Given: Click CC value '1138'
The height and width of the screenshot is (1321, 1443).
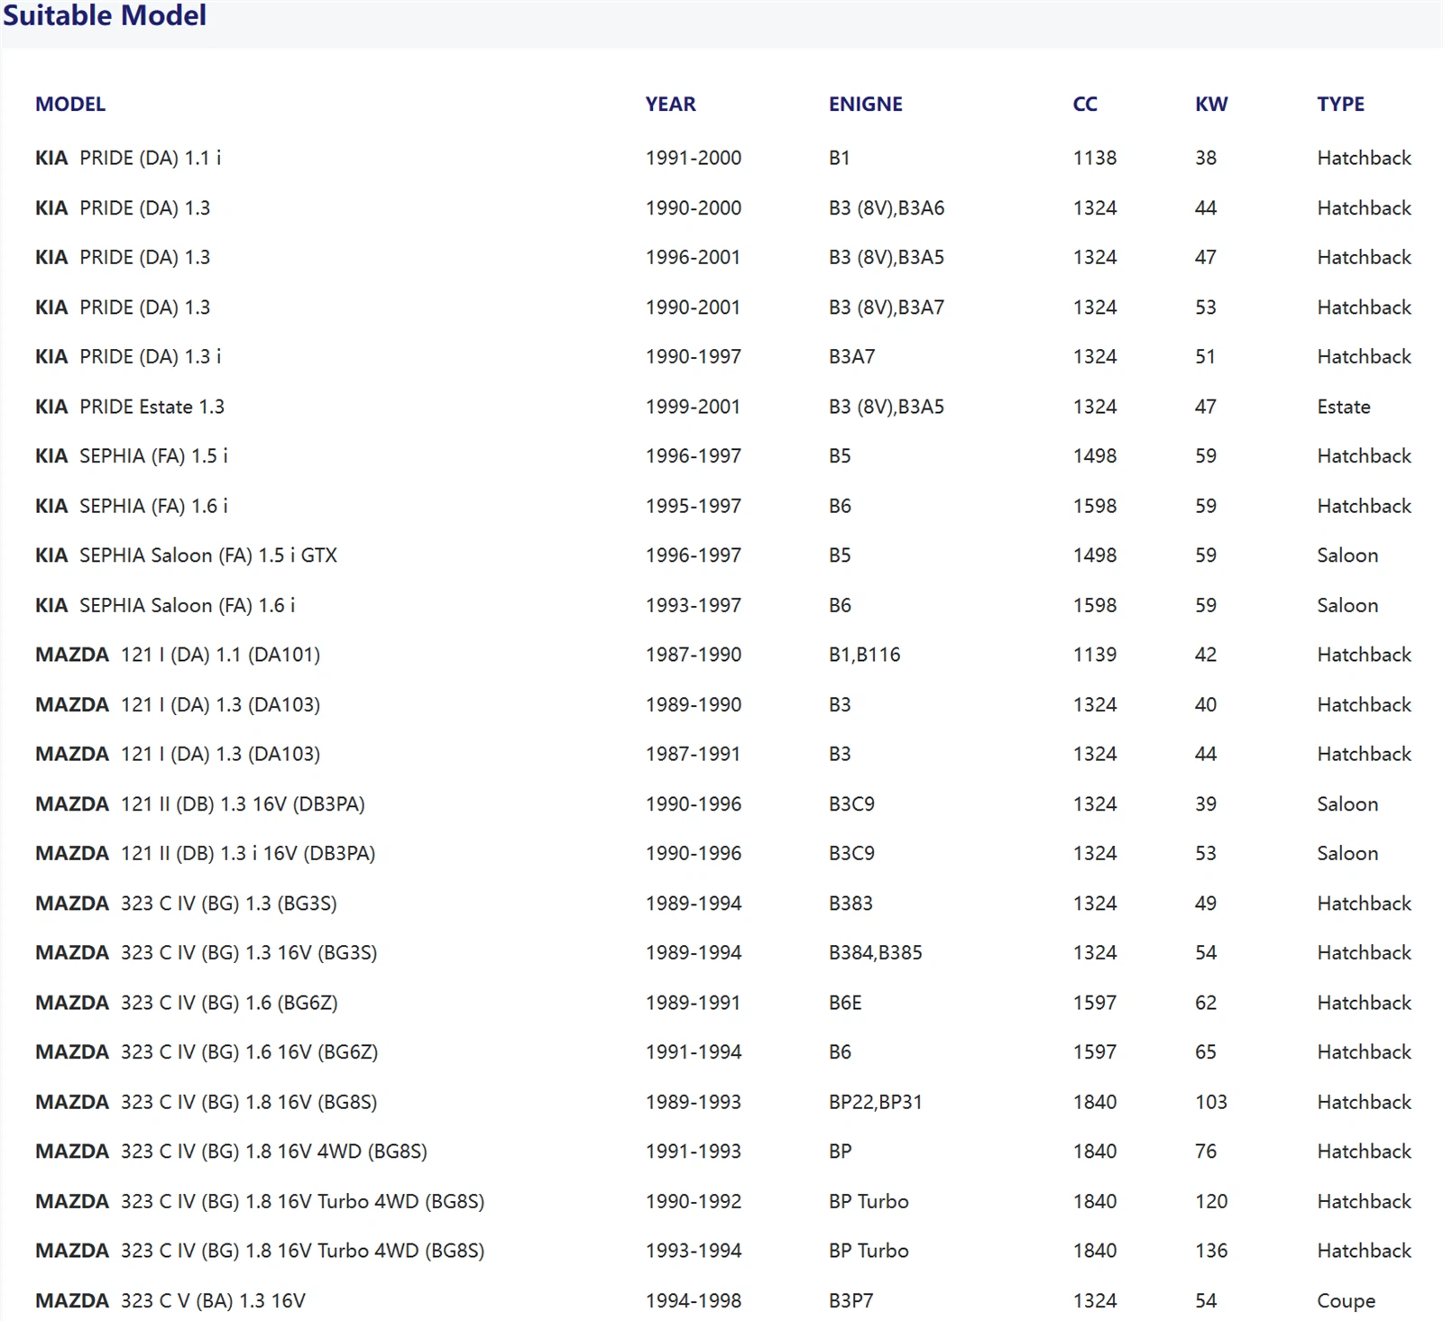Looking at the screenshot, I should pos(1094,158).
